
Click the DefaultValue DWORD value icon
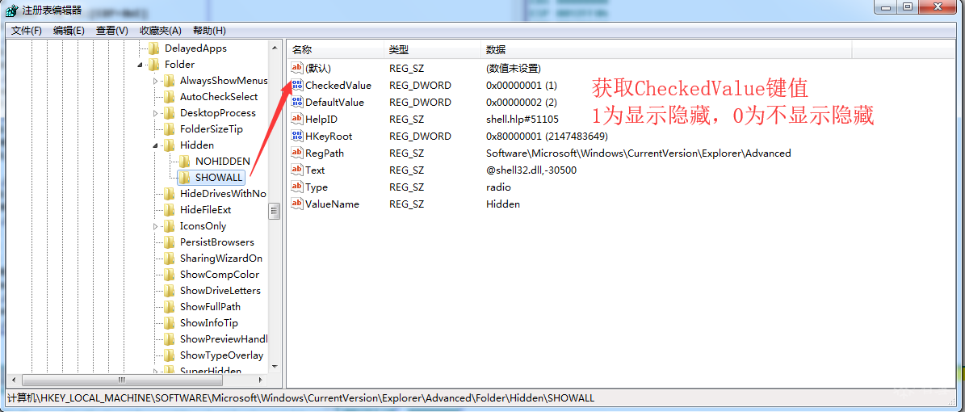coord(296,103)
